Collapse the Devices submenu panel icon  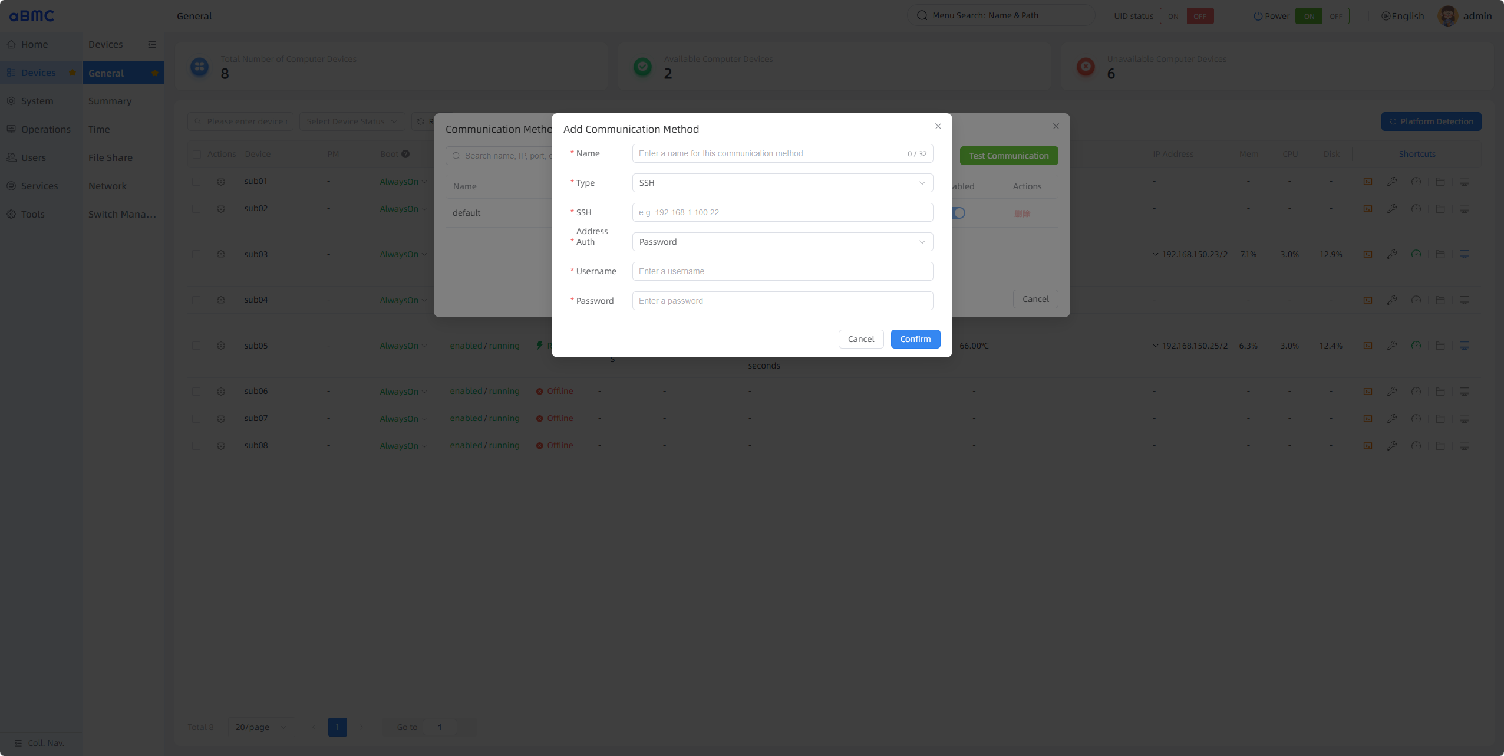point(152,44)
